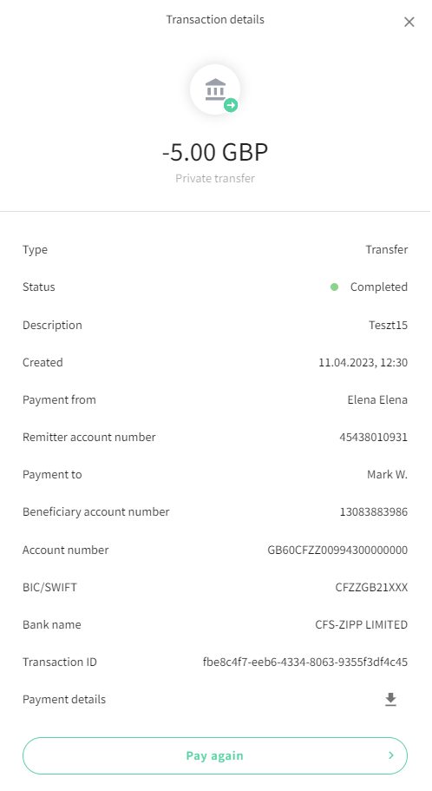432x791 pixels.
Task: Click the bank transfer icon
Action: pyautogui.click(x=215, y=89)
